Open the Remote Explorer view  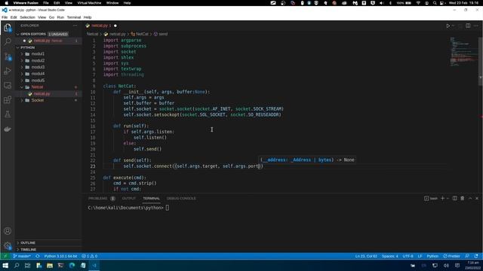8,85
